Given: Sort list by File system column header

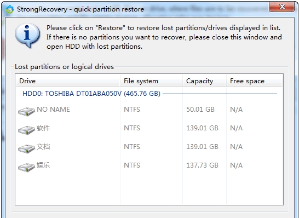Looking at the screenshot, I should 151,81.
